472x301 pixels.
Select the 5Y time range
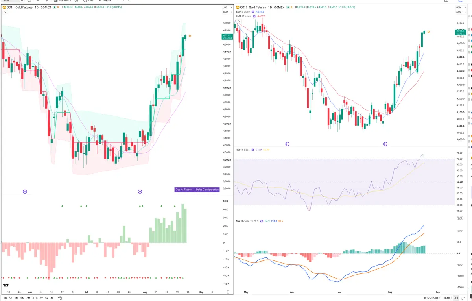46,298
